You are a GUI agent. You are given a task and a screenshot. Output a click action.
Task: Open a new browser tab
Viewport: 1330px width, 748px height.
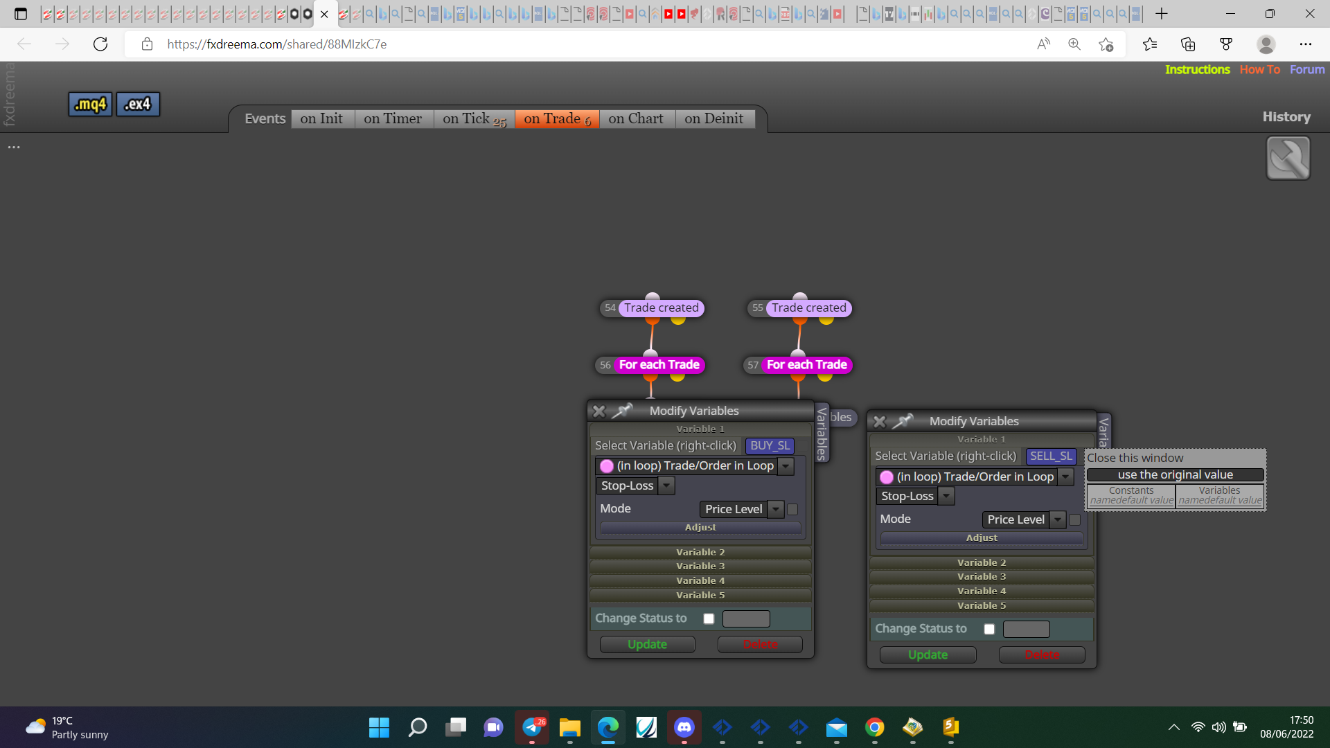pyautogui.click(x=1162, y=14)
